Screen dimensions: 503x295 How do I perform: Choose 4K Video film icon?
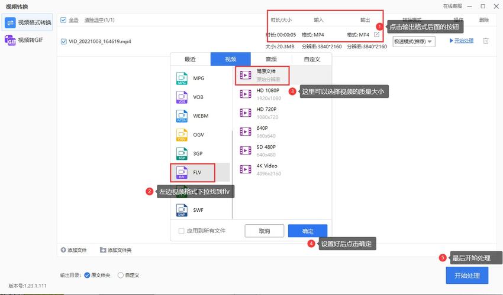tap(246, 169)
